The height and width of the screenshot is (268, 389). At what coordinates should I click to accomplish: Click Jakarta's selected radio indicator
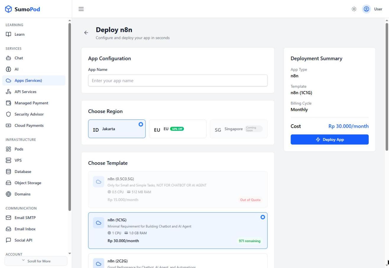pyautogui.click(x=141, y=124)
